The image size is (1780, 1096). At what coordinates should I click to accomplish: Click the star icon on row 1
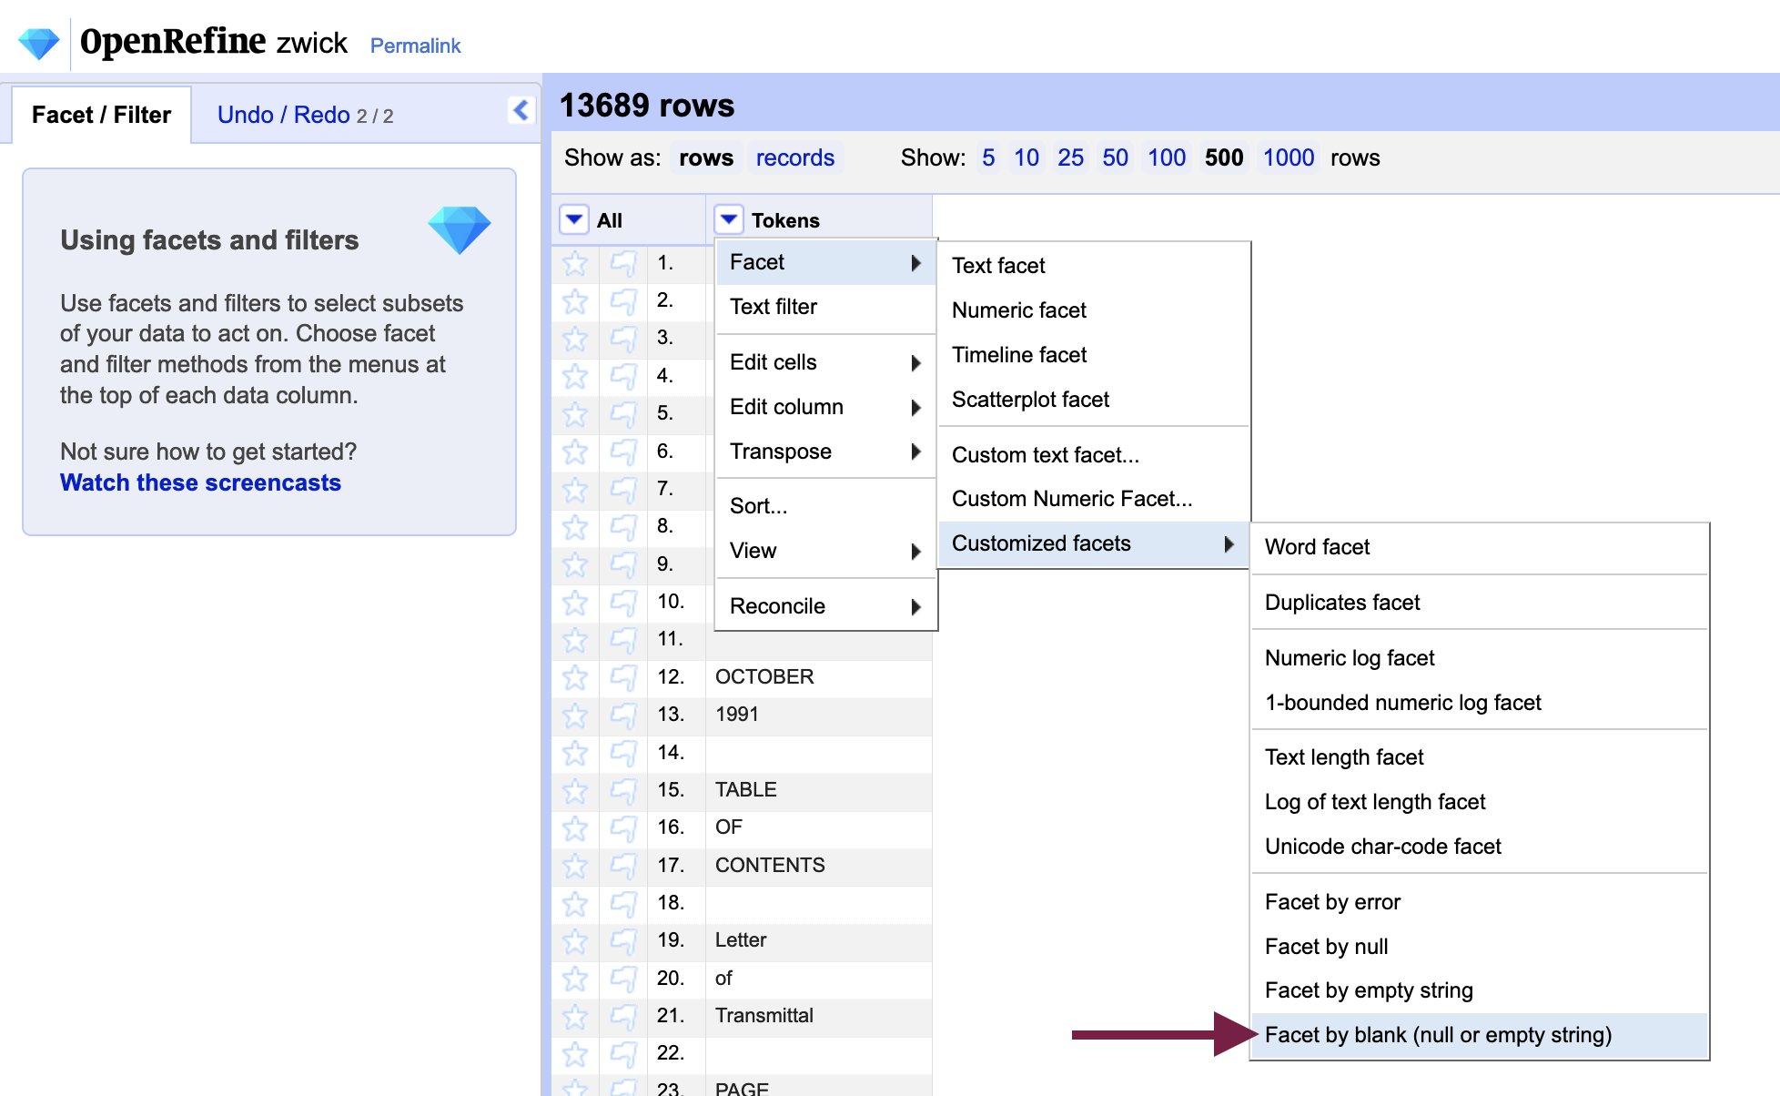(x=575, y=263)
